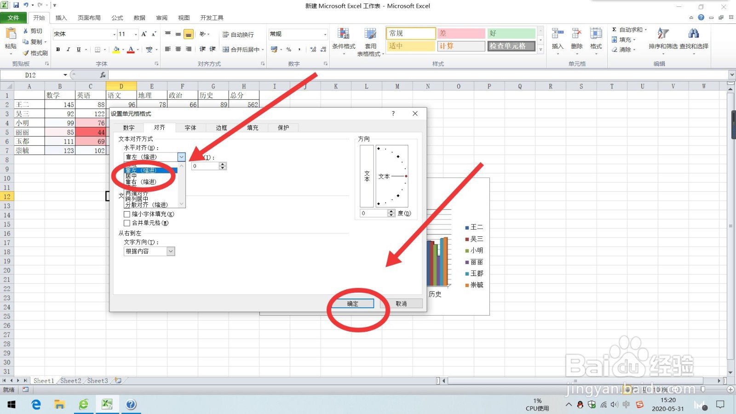The height and width of the screenshot is (414, 736).
Task: Click 确定 OK button in dialog
Action: pos(353,304)
